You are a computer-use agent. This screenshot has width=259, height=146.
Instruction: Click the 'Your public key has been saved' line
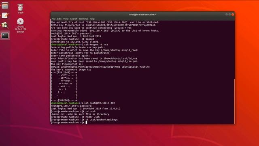pyautogui.click(x=95, y=61)
